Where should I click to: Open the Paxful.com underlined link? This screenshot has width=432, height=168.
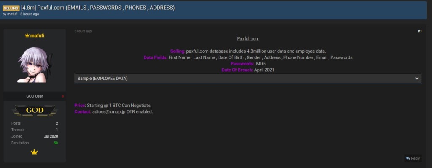tap(248, 38)
